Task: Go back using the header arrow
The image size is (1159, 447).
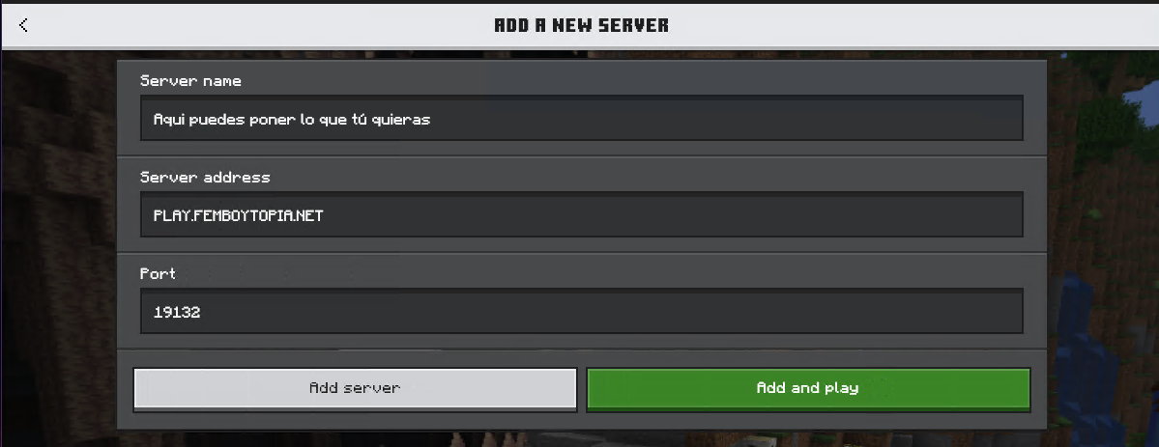Action: pyautogui.click(x=23, y=25)
